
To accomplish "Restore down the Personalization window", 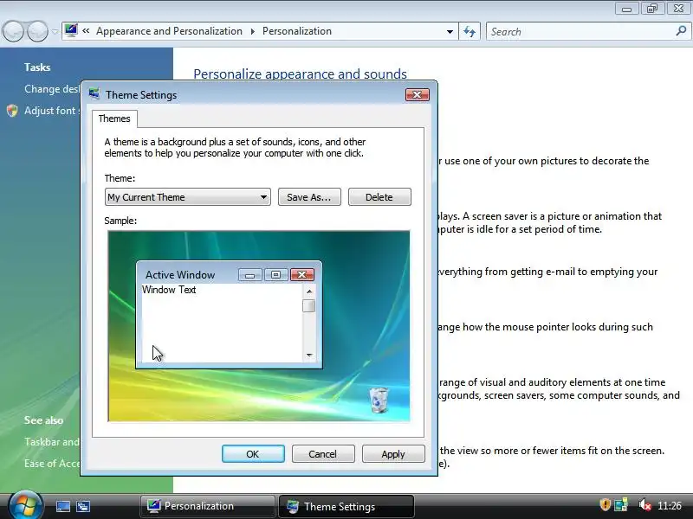I will point(652,9).
